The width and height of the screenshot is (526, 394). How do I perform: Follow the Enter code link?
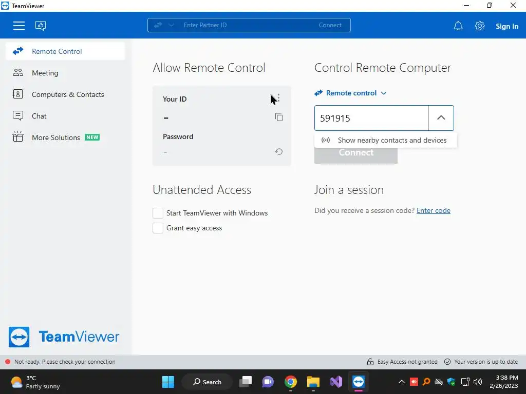click(434, 210)
